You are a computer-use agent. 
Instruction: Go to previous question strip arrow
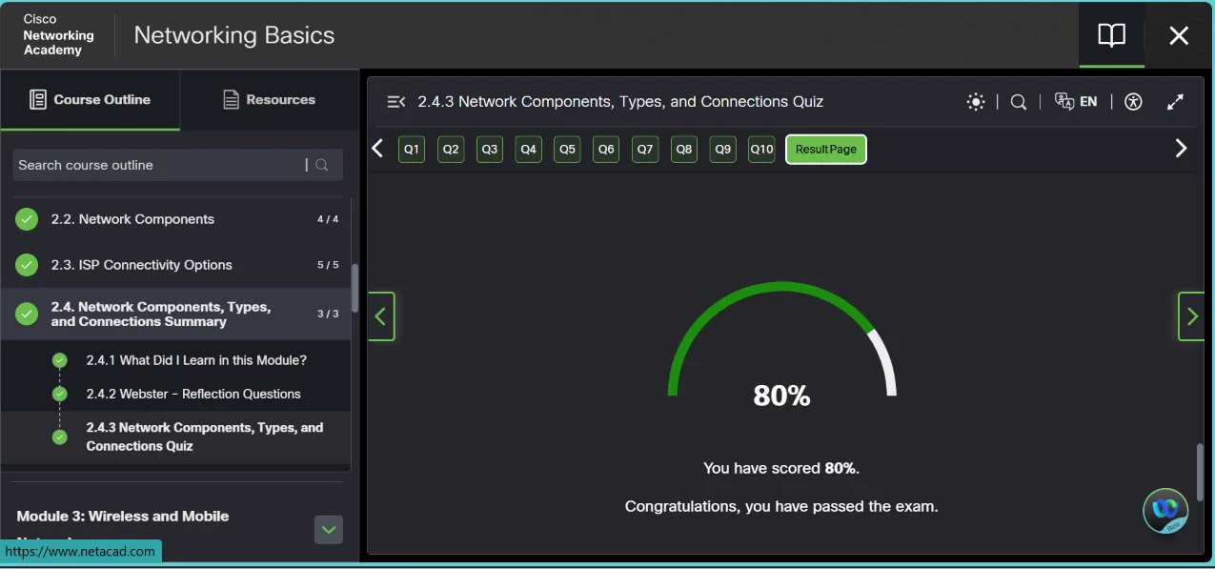click(x=377, y=149)
